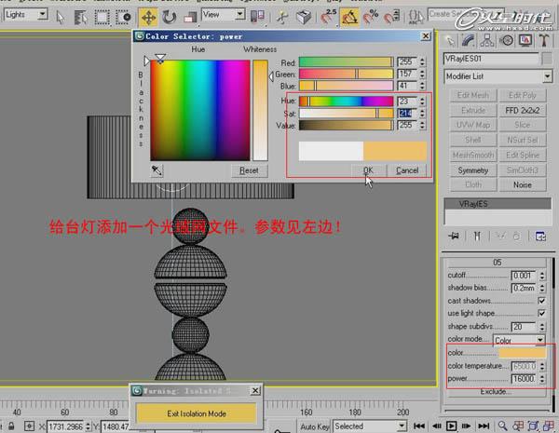
Task: Open the Utilities hammer panel tab
Action: (x=544, y=41)
